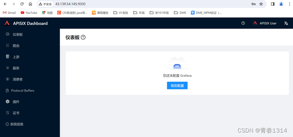This screenshot has width=293, height=137.
Task: Click the browser back arrow
Action: 5,4
